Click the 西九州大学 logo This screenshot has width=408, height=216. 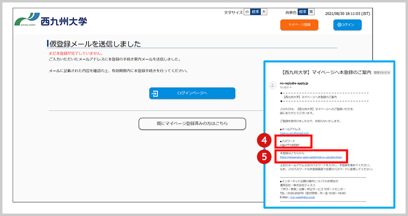(x=51, y=19)
